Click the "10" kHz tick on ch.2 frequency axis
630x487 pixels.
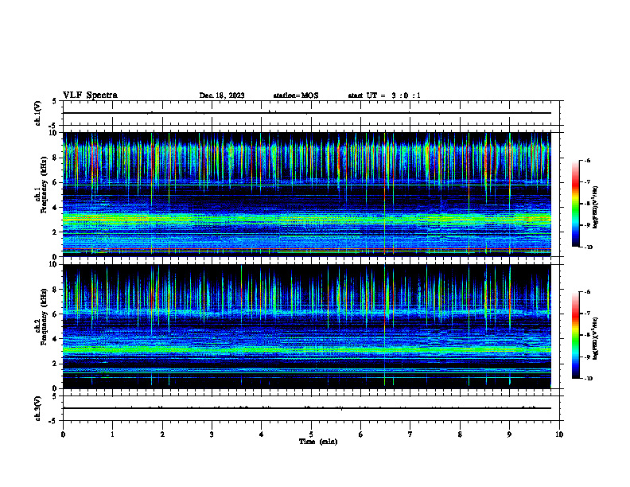(x=54, y=264)
